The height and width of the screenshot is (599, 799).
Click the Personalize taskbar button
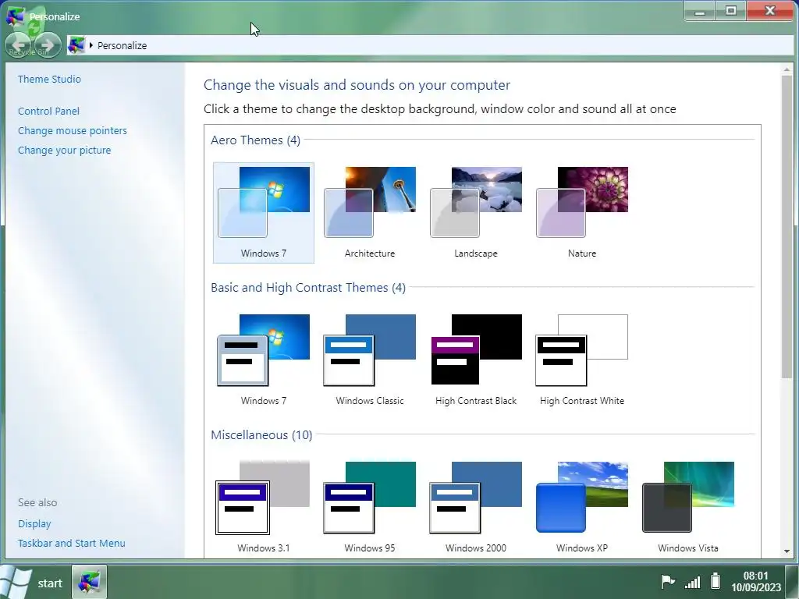tap(89, 582)
